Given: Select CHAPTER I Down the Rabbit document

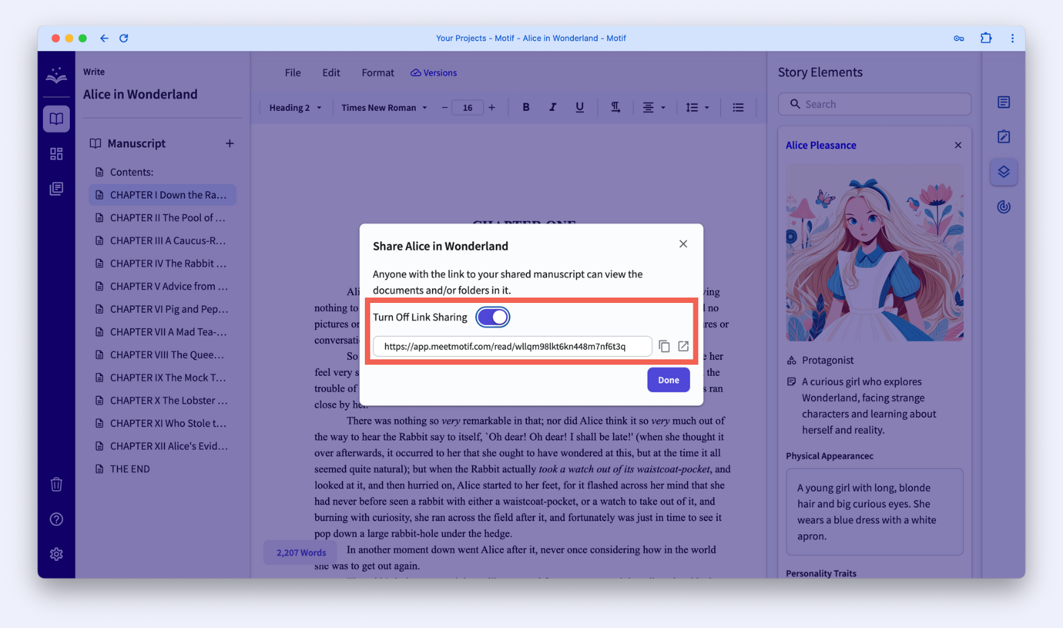Looking at the screenshot, I should pos(163,195).
